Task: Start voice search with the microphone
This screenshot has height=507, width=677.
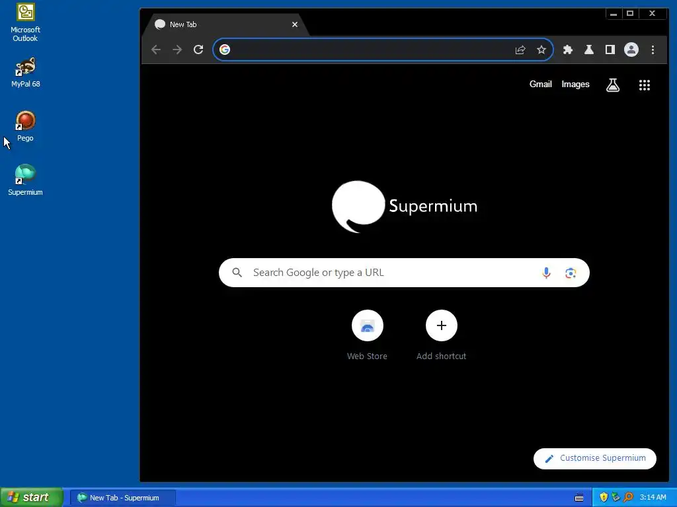Action: (546, 273)
